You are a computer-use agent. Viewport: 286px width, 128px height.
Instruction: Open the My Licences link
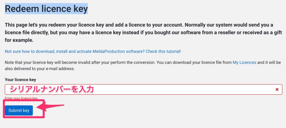click(244, 62)
